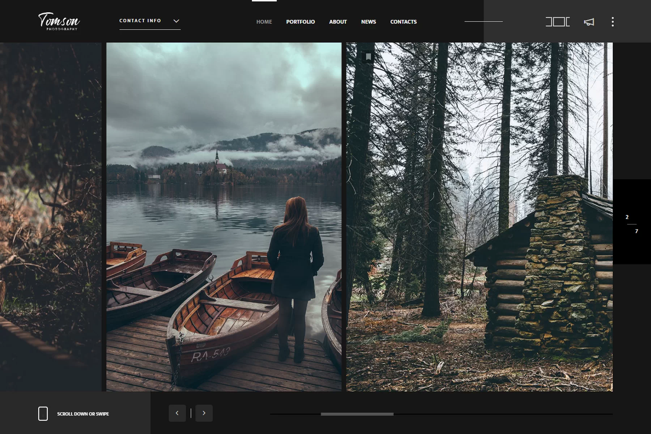
Task: Open the three-dot vertical more menu
Action: 612,22
